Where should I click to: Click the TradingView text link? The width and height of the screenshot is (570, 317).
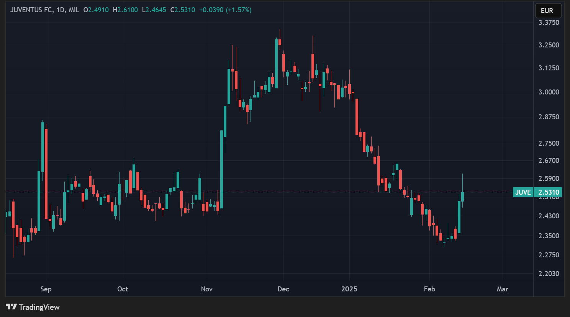click(39, 307)
